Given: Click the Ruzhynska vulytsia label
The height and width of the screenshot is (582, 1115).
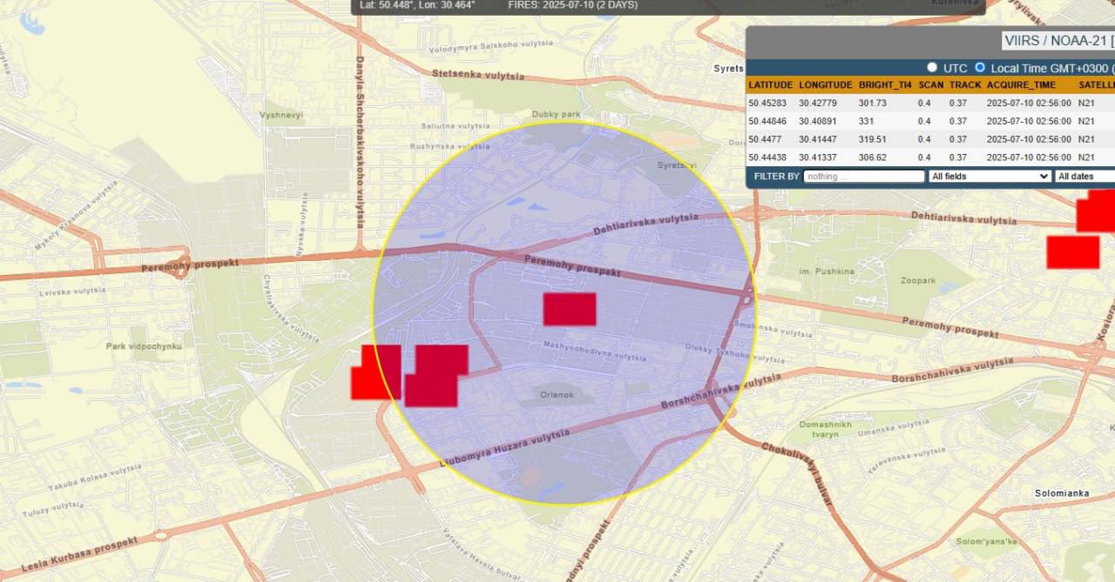Looking at the screenshot, I should [x=451, y=146].
